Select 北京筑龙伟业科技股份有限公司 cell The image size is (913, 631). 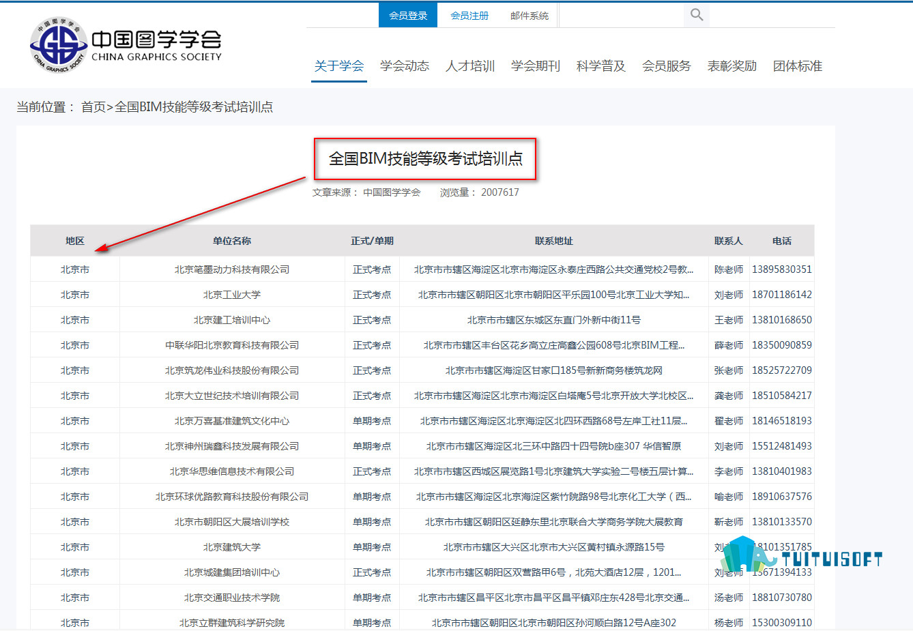[232, 370]
